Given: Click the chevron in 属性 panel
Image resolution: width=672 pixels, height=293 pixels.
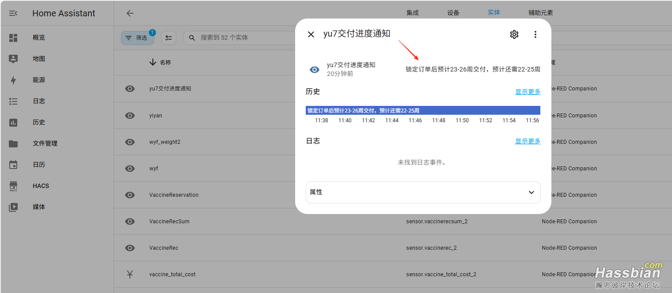Looking at the screenshot, I should (532, 192).
